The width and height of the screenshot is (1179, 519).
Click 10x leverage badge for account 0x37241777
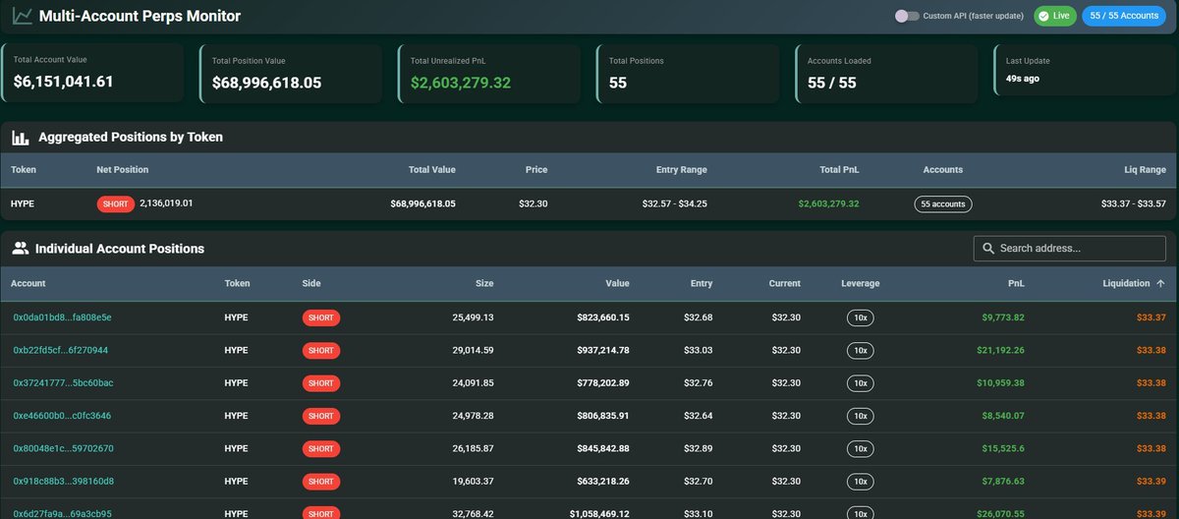point(860,383)
